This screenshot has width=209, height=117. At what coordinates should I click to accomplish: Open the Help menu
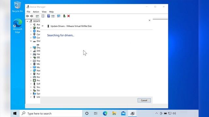tap(51, 12)
